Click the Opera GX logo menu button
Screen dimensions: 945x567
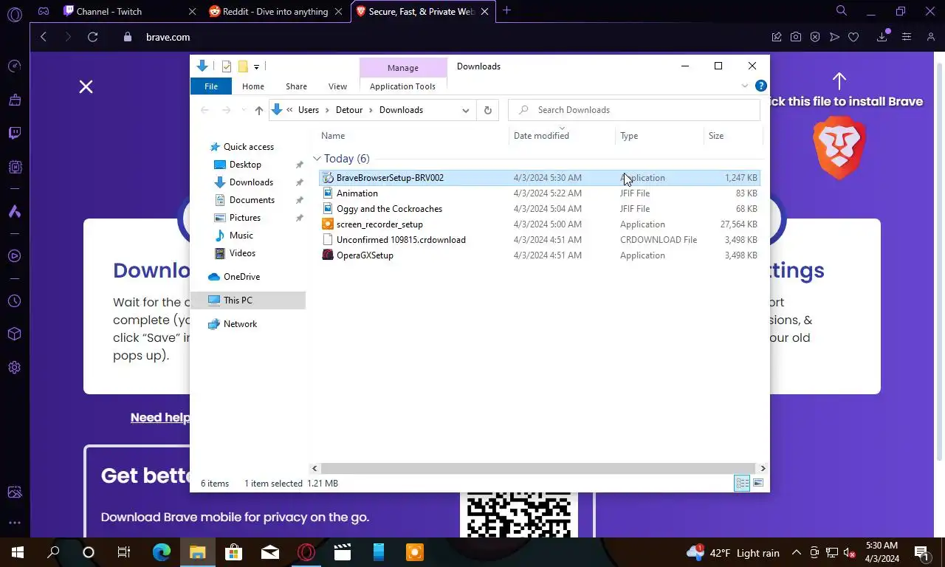(15, 14)
